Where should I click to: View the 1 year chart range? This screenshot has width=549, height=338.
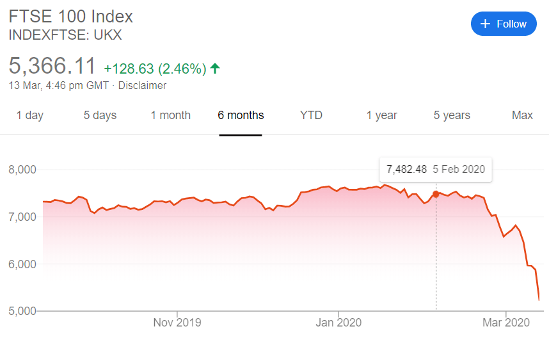coord(381,115)
